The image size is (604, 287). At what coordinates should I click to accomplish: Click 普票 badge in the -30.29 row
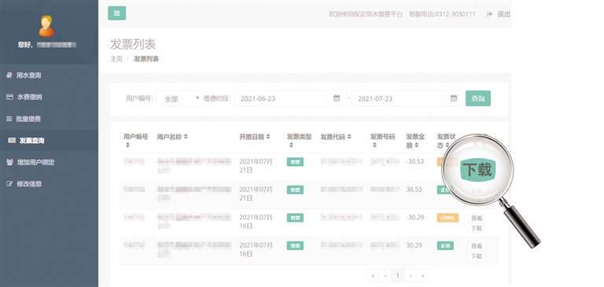[x=295, y=218]
